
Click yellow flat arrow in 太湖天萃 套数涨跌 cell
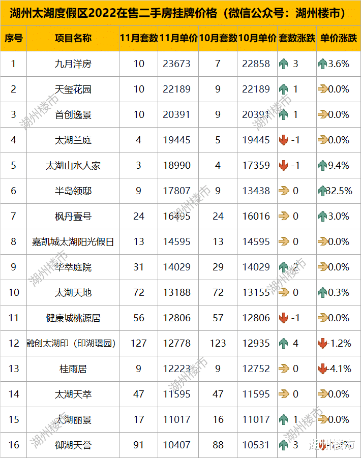pos(284,394)
